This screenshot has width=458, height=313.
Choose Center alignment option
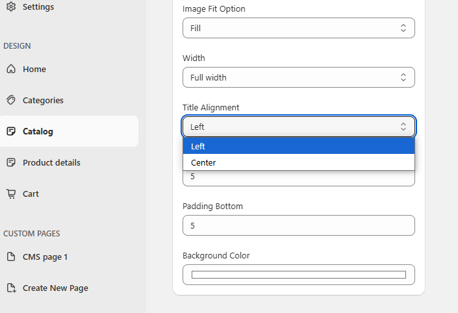[x=299, y=162]
